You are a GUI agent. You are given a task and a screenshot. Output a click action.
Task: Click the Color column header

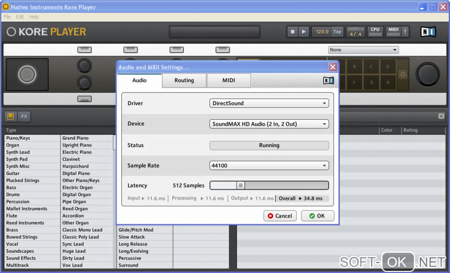pos(386,130)
